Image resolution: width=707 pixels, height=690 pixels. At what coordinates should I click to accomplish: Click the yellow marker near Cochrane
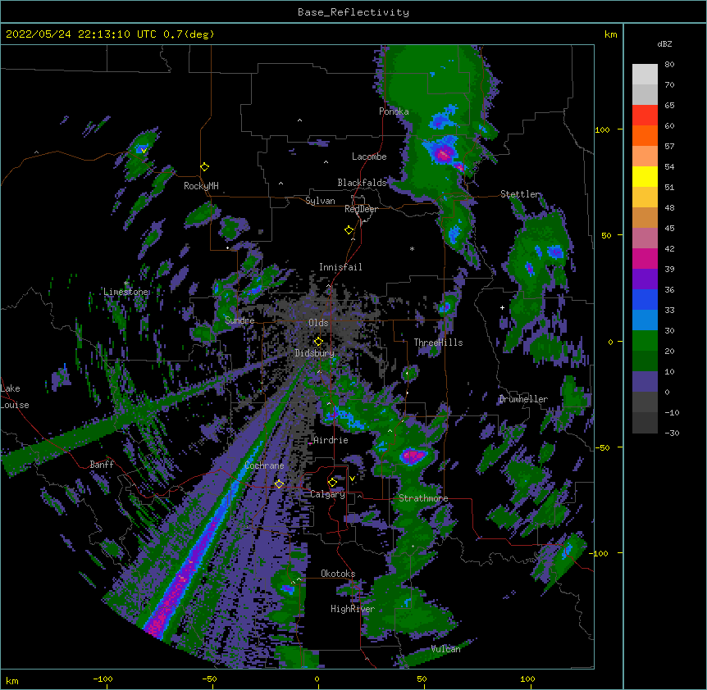pos(279,484)
